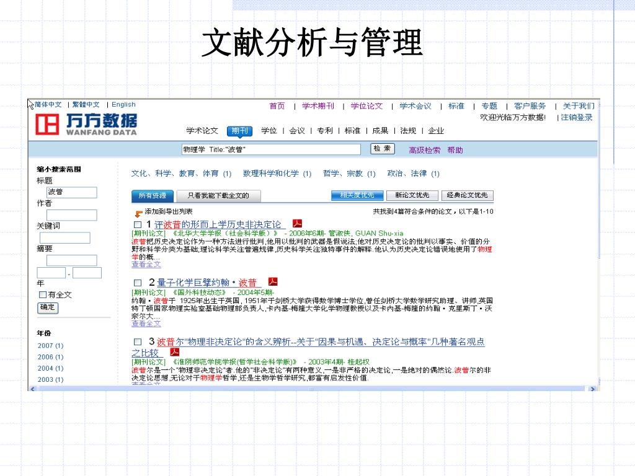Open 高级检索 advanced search
The width and height of the screenshot is (635, 476).
click(424, 150)
